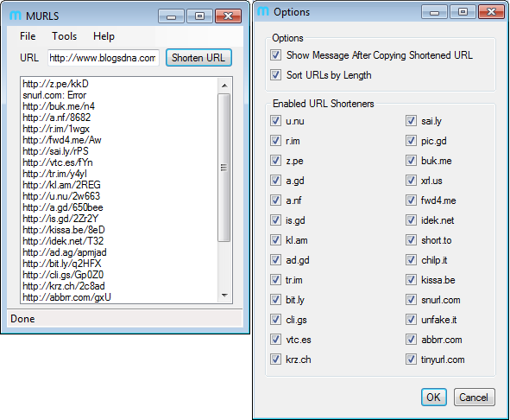Uncheck the r.im shortener
510x420 pixels.
click(x=275, y=141)
